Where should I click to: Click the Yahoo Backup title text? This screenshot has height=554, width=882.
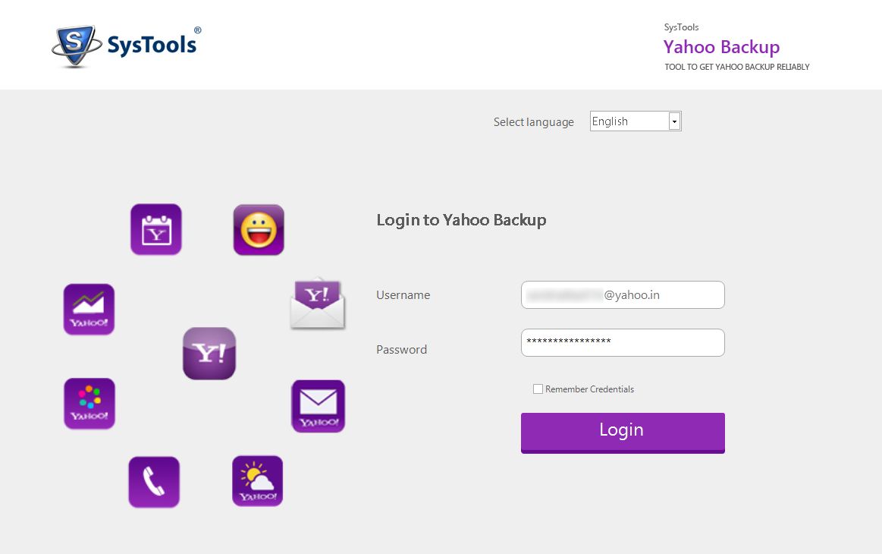tap(721, 47)
